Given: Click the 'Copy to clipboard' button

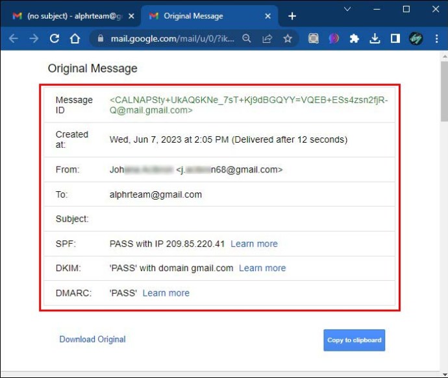Looking at the screenshot, I should coord(355,340).
